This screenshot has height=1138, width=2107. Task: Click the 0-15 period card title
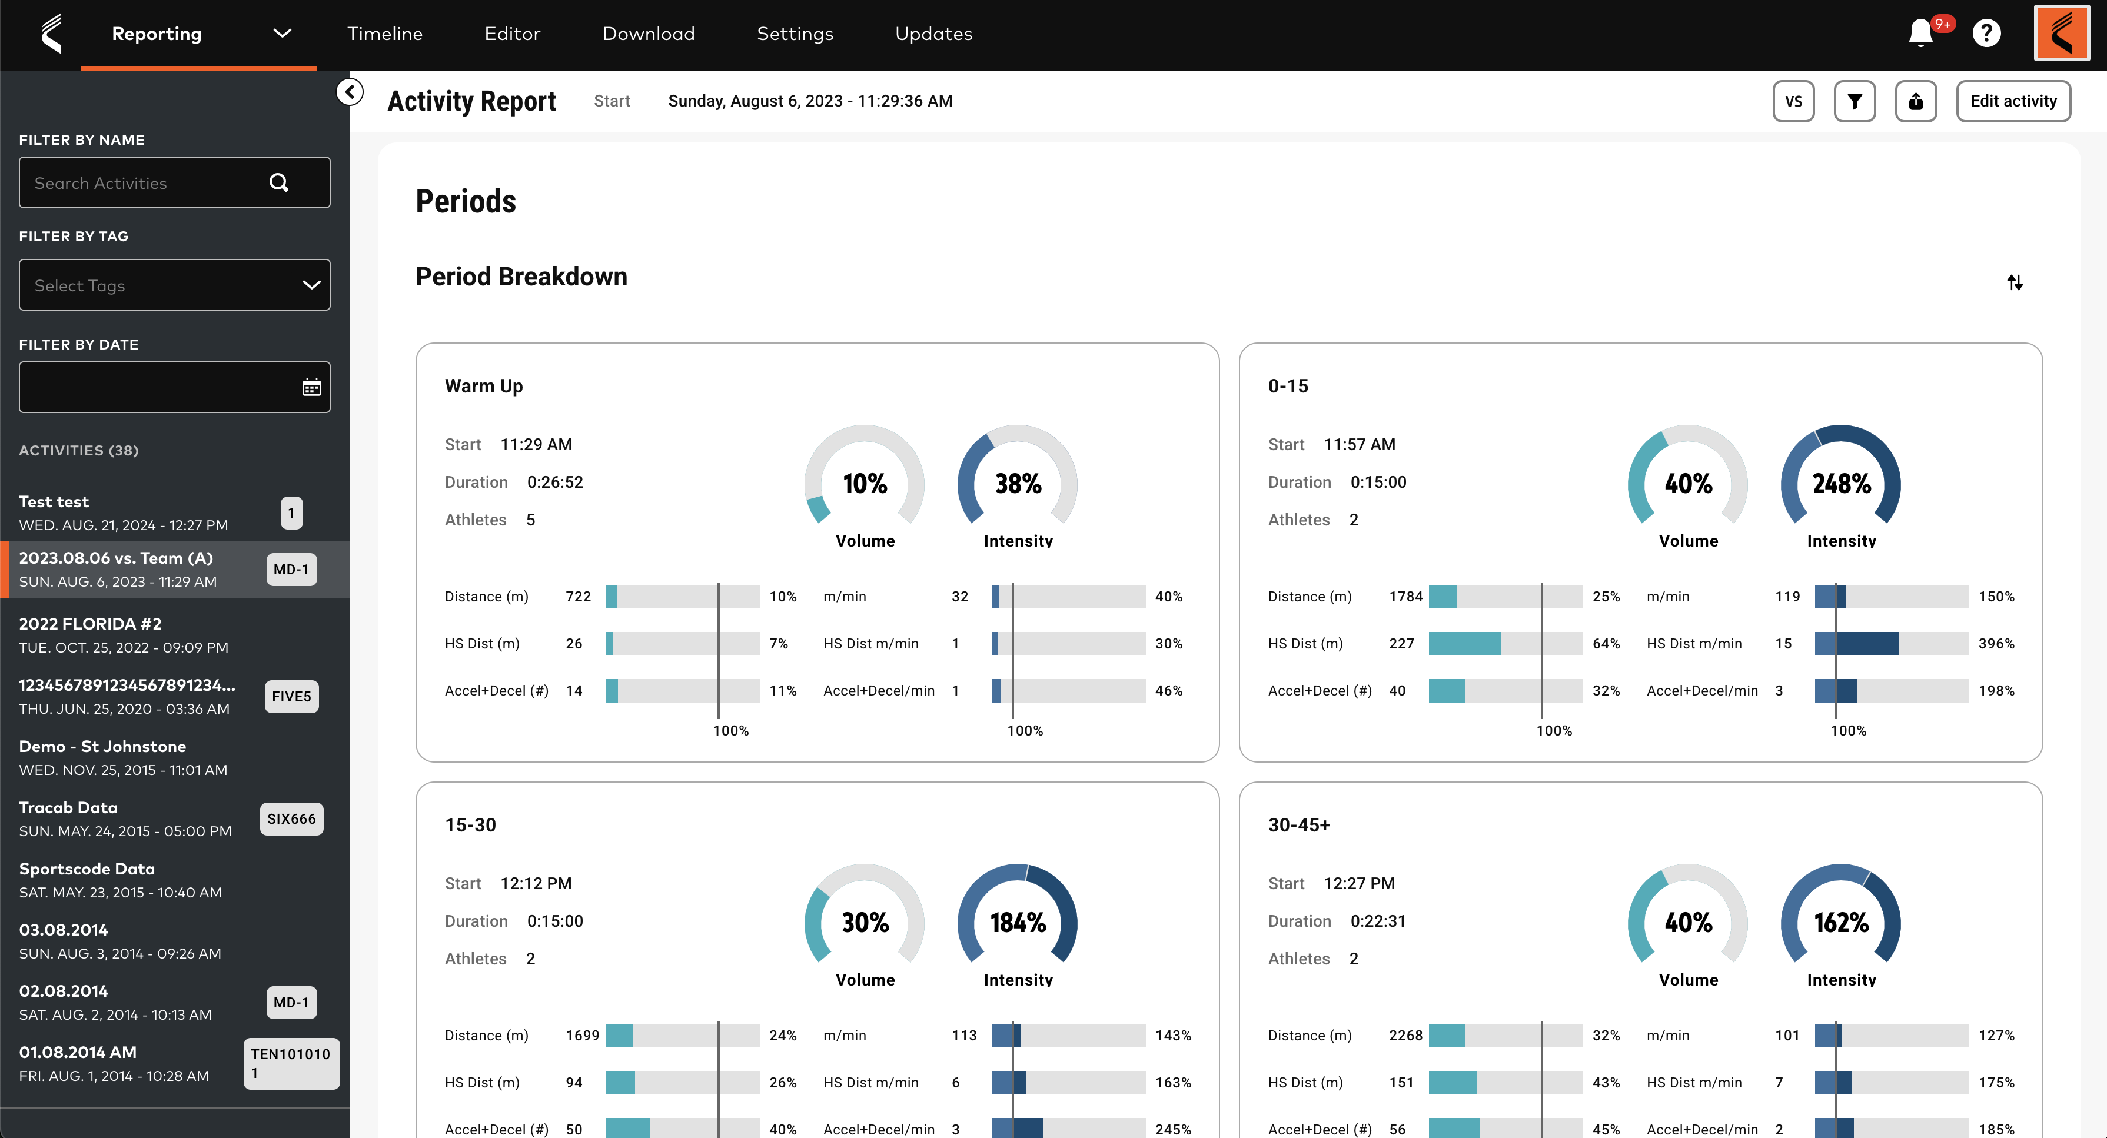pyautogui.click(x=1288, y=386)
